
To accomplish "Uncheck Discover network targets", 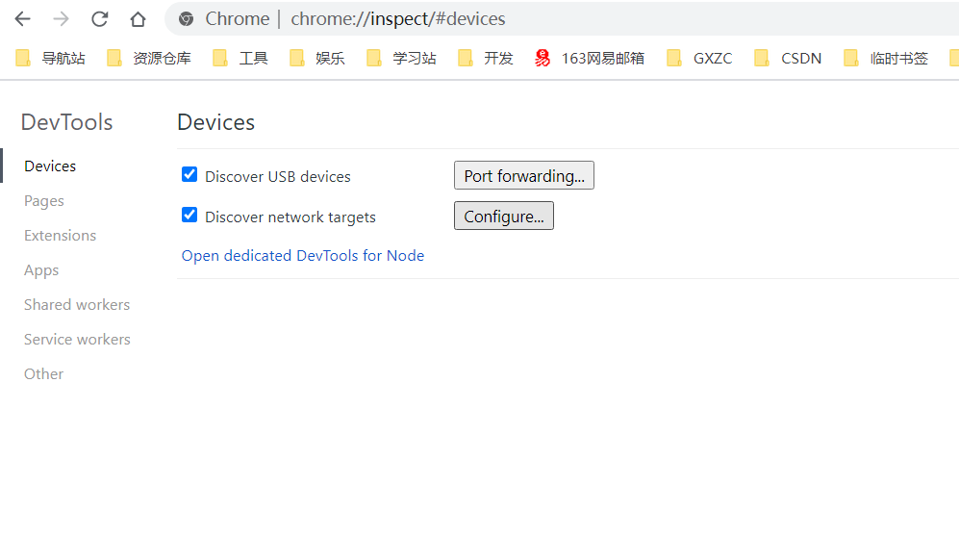I will pos(189,216).
